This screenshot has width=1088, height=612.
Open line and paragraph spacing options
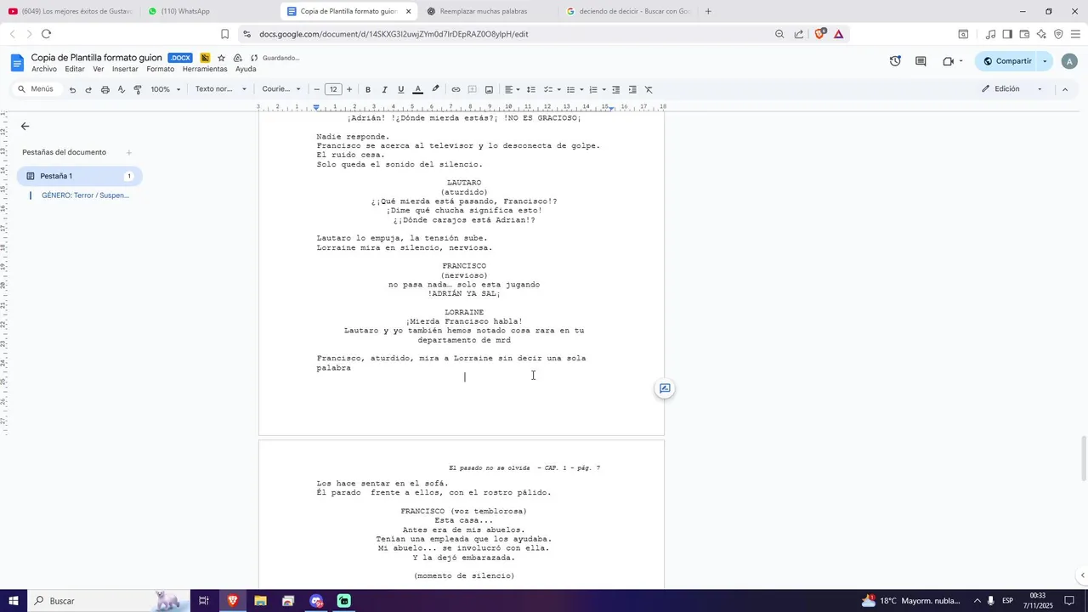531,89
